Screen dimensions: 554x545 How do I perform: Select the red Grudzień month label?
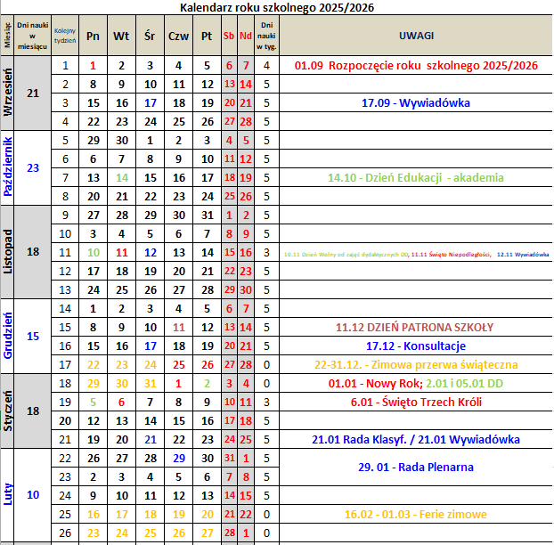click(8, 336)
